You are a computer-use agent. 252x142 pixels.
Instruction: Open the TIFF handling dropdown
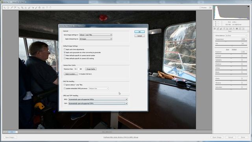click(x=98, y=103)
